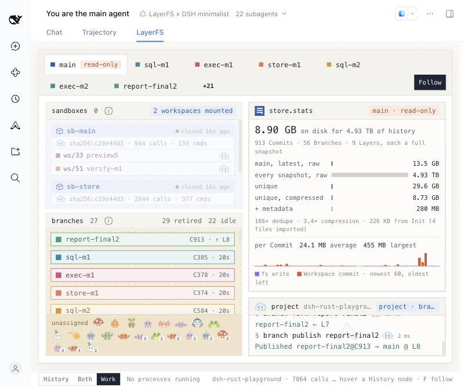Open search from the sidebar magnifier

coord(15,178)
